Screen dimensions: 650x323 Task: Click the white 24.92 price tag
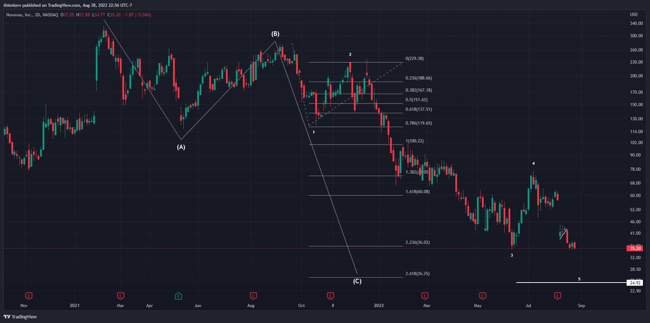pyautogui.click(x=635, y=283)
